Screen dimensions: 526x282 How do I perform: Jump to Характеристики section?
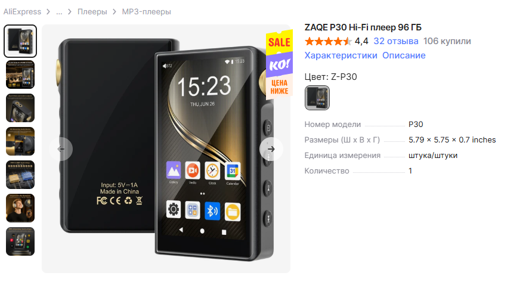341,55
